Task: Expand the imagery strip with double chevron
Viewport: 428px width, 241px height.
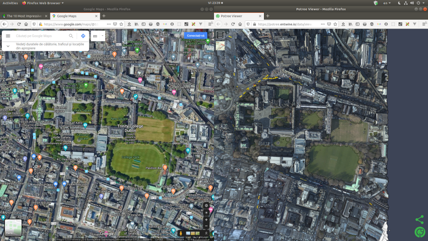Action: click(206, 233)
